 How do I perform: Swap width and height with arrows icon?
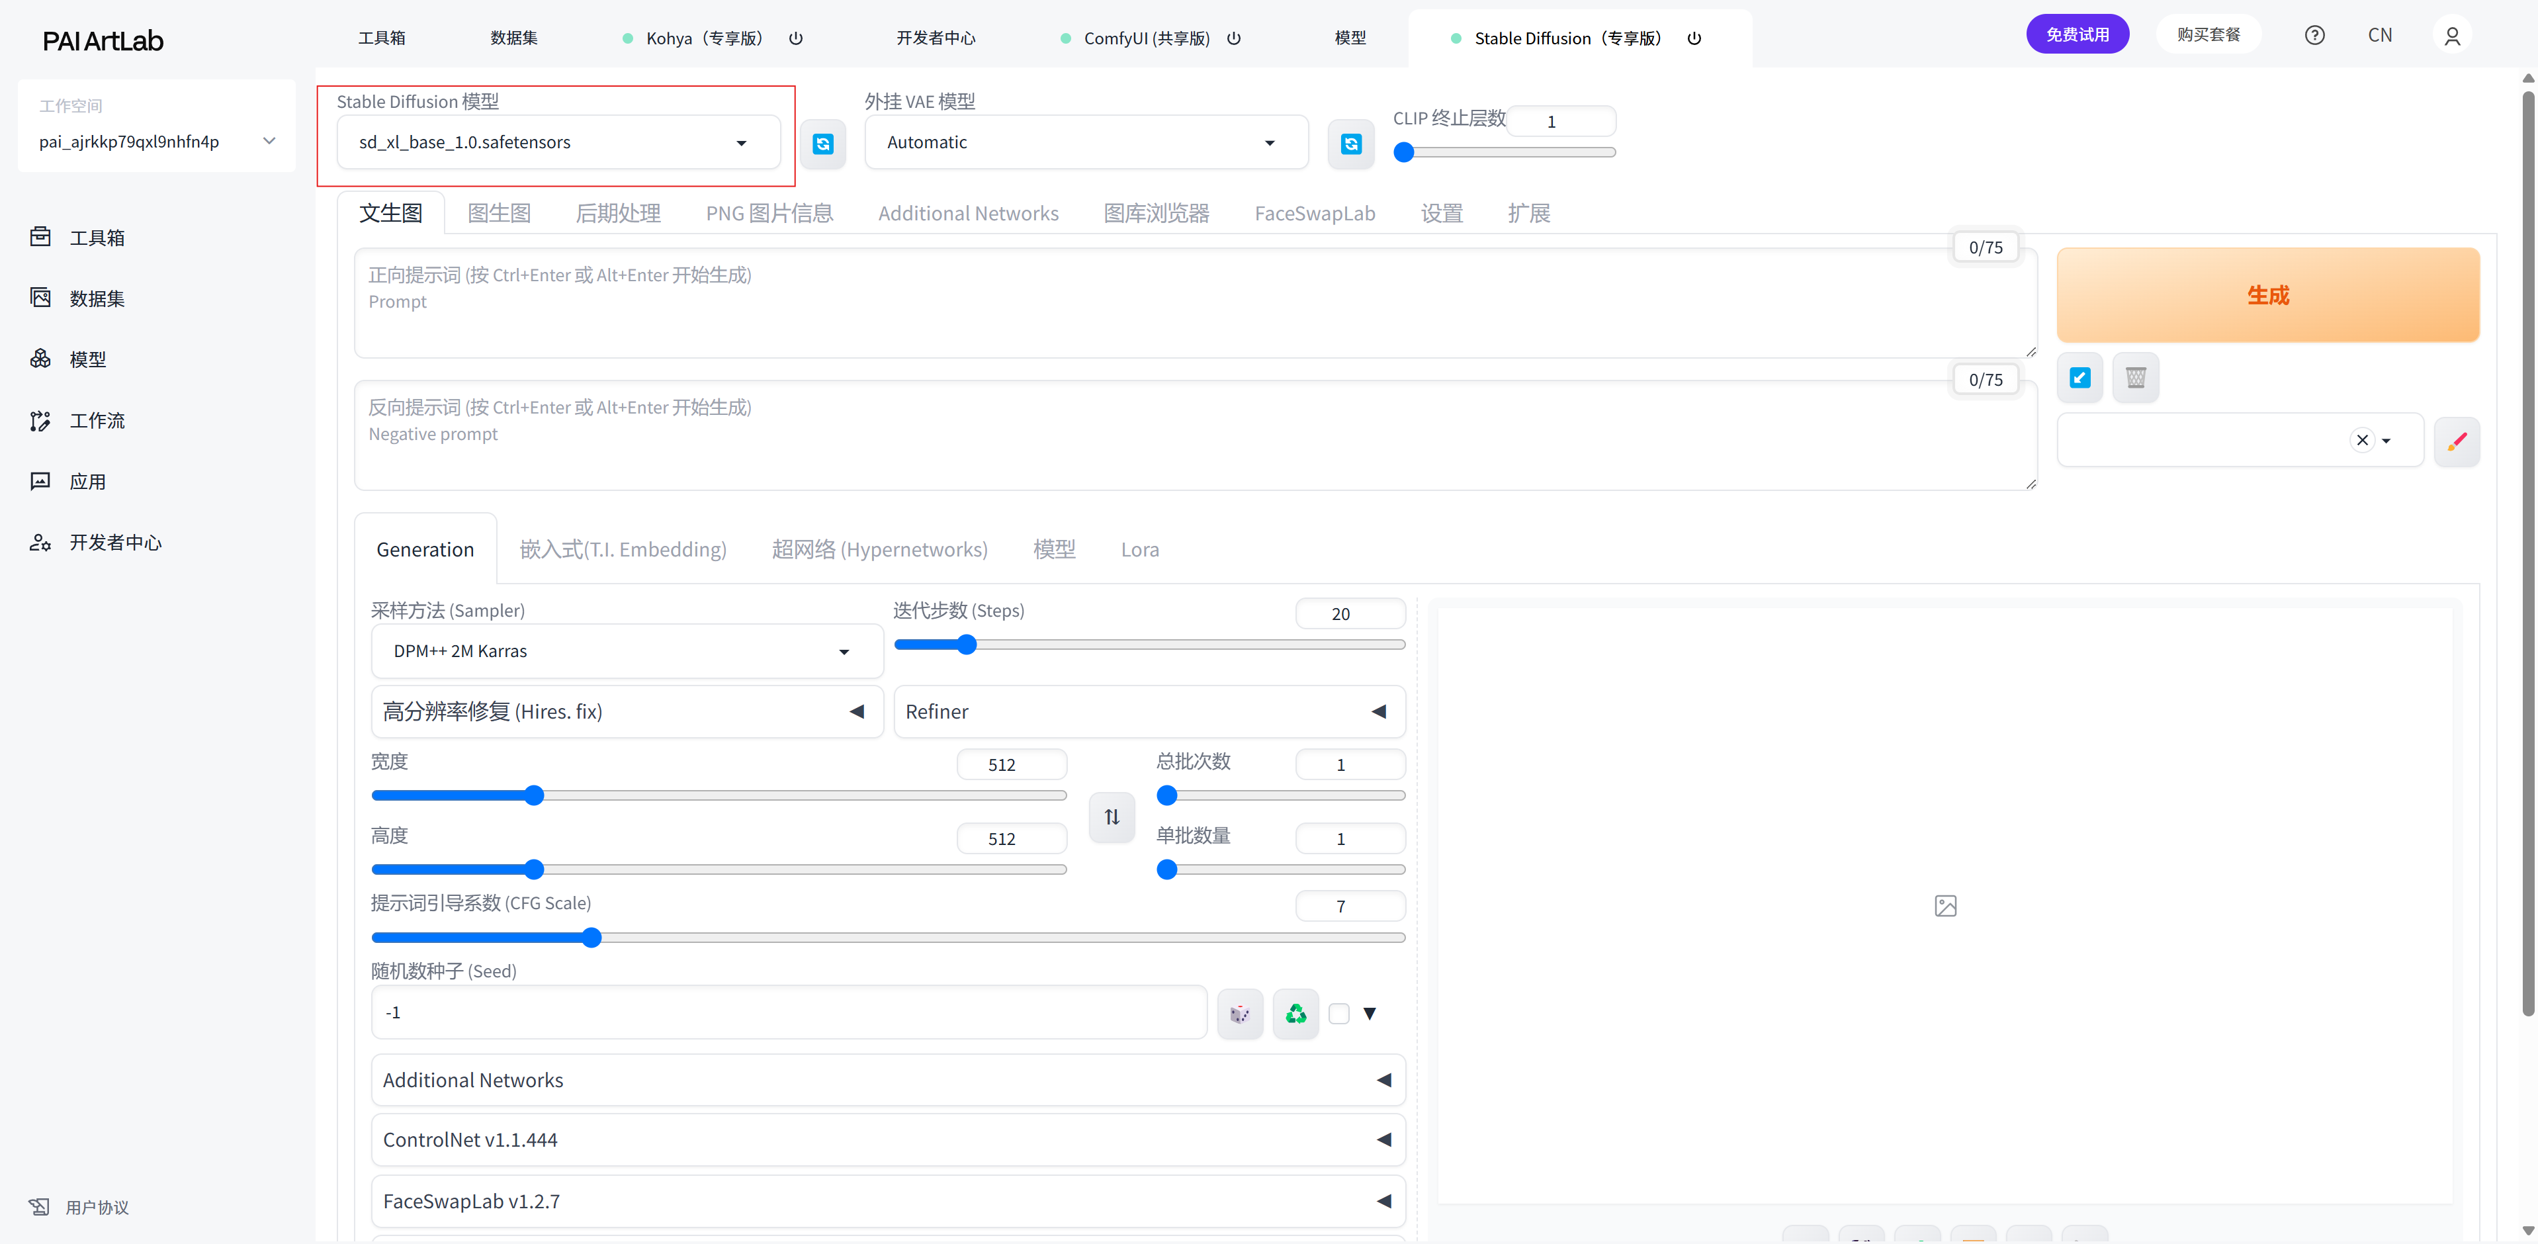1112,816
